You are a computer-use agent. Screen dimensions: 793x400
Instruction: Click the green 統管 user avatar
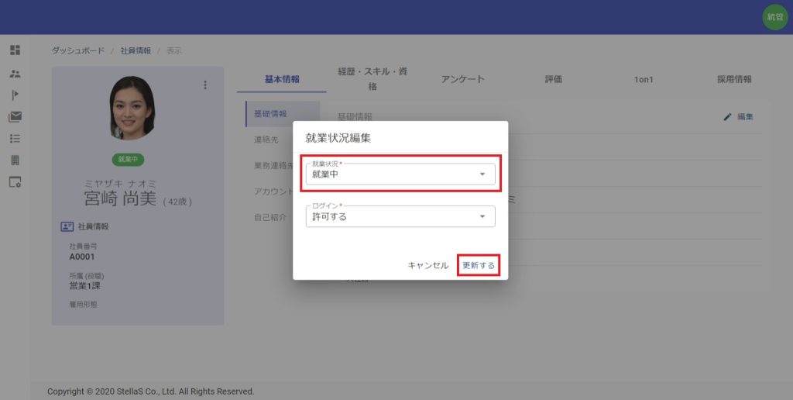coord(774,17)
